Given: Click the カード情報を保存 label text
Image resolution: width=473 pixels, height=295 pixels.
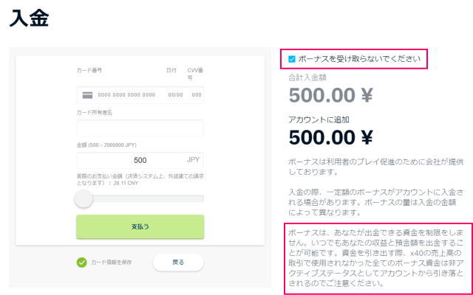Looking at the screenshot, I should click(112, 263).
